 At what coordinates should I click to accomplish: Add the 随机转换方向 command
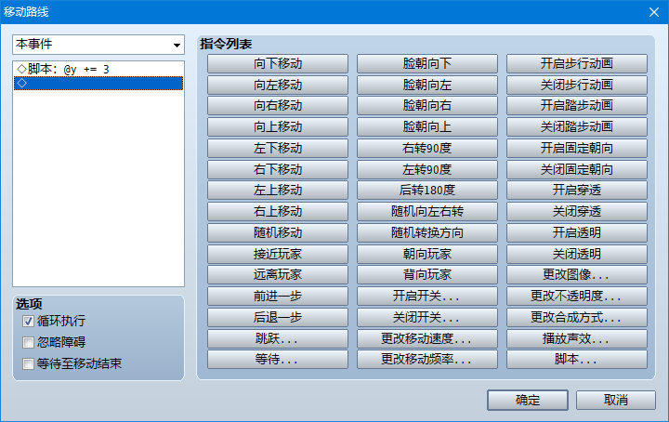click(427, 232)
